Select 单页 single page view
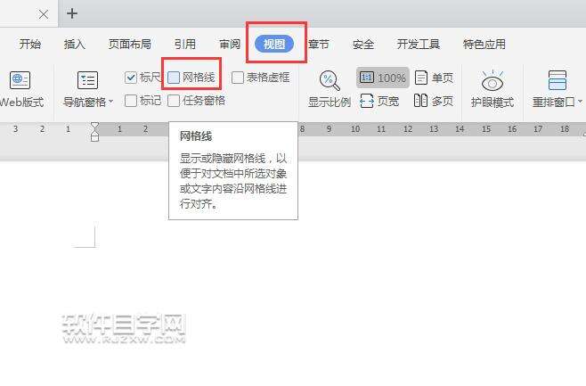 (x=434, y=78)
